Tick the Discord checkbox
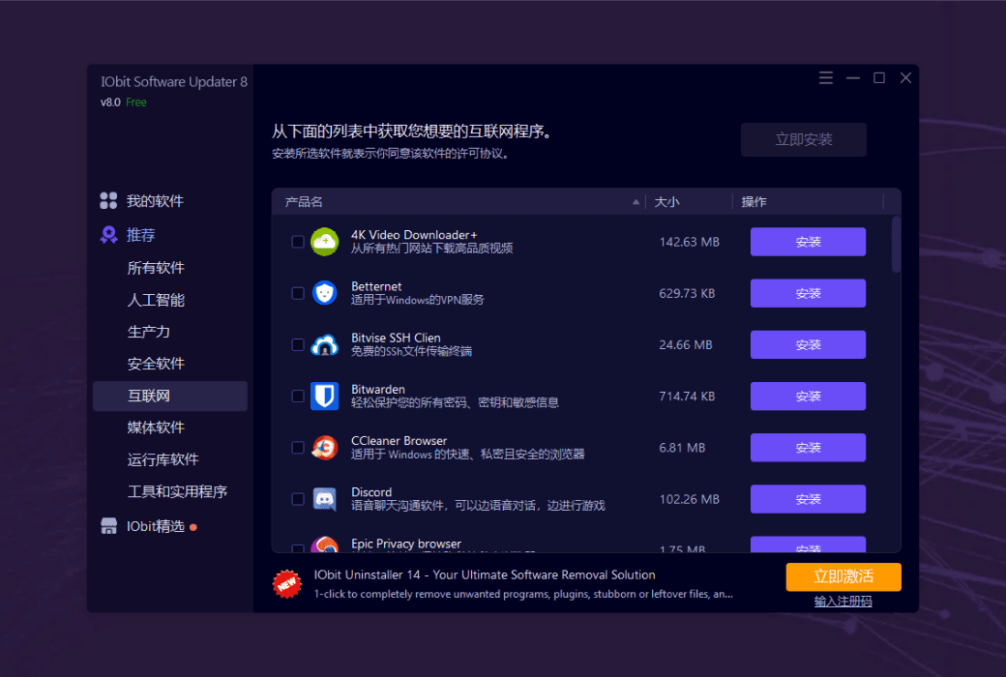Viewport: 1006px width, 677px height. (x=298, y=499)
